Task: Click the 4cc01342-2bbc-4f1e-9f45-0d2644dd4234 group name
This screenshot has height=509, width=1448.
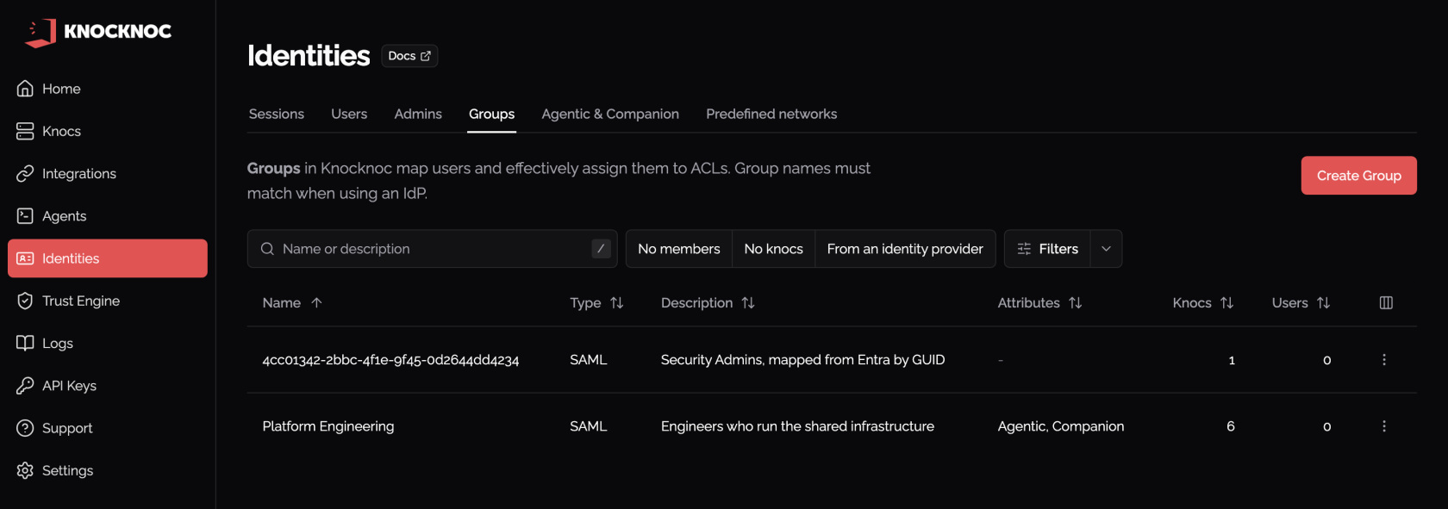Action: tap(390, 360)
